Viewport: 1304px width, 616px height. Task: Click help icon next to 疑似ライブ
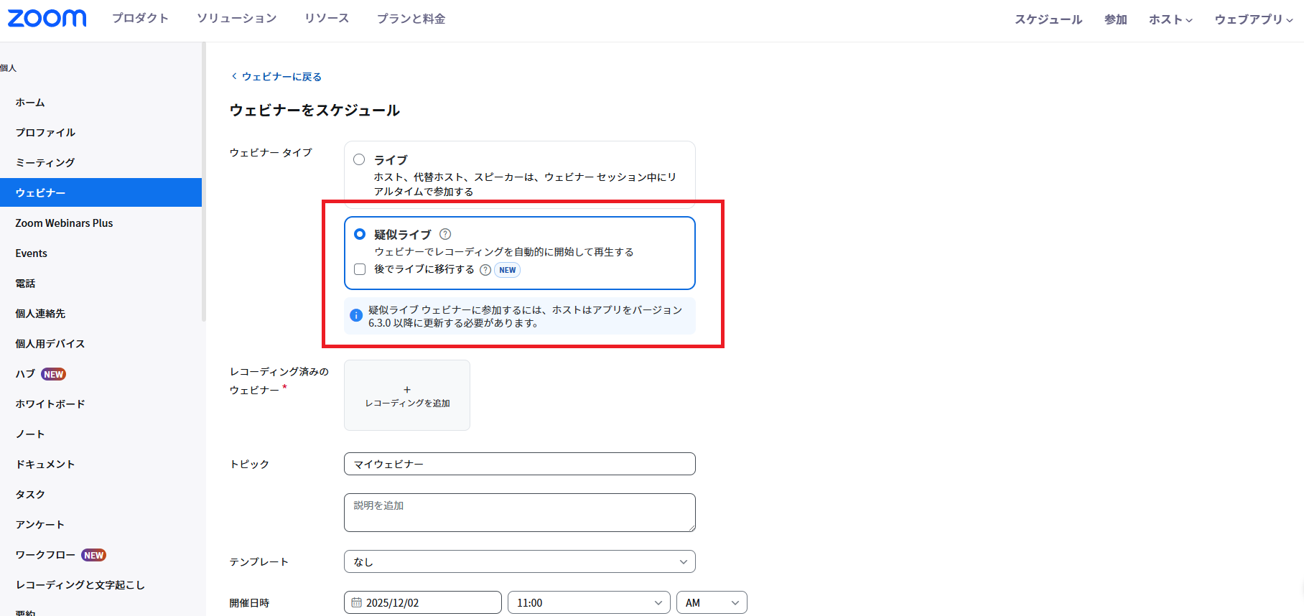[445, 234]
